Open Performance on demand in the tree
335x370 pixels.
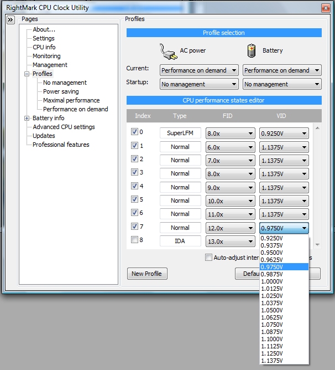click(x=76, y=109)
